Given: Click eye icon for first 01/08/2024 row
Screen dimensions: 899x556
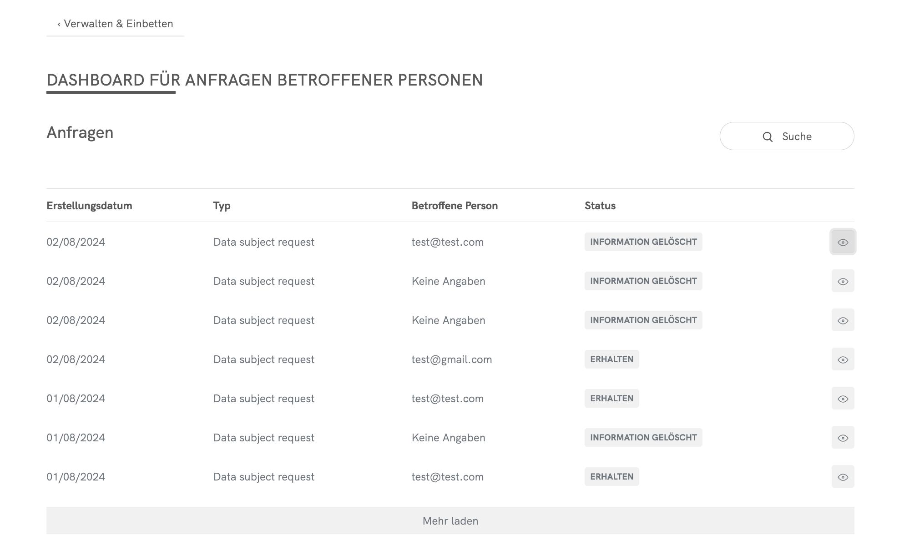Looking at the screenshot, I should click(x=843, y=399).
